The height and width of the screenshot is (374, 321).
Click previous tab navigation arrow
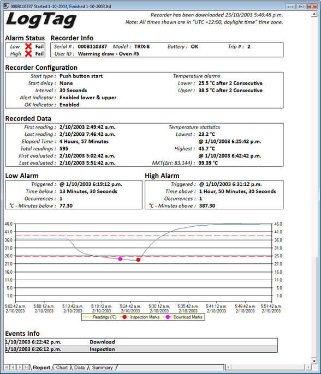pyautogui.click(x=13, y=367)
